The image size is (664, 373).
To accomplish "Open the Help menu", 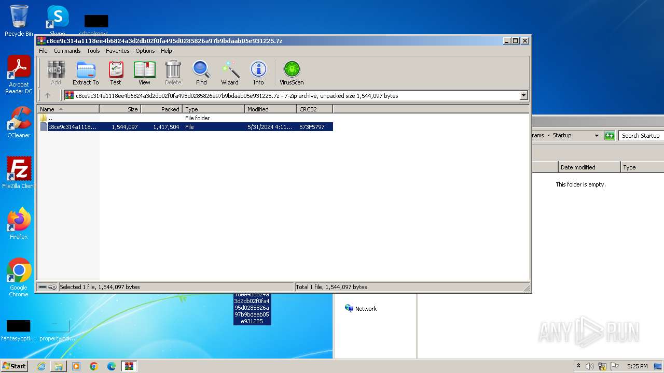I will point(166,51).
